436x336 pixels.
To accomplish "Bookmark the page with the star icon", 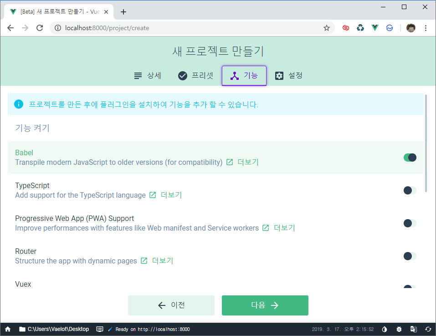I will pyautogui.click(x=326, y=28).
